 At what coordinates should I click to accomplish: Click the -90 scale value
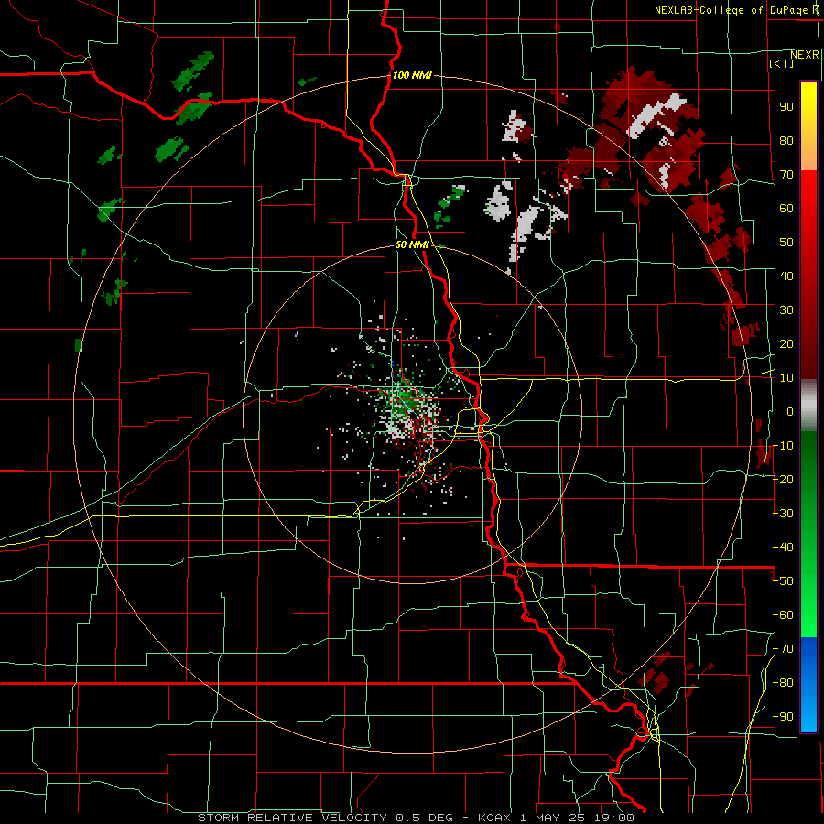(x=783, y=717)
